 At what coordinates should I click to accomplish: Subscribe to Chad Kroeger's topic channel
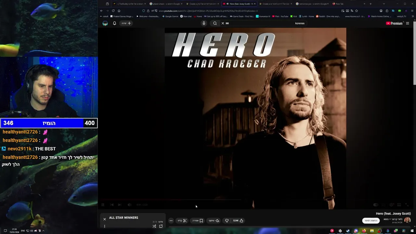coord(371,221)
